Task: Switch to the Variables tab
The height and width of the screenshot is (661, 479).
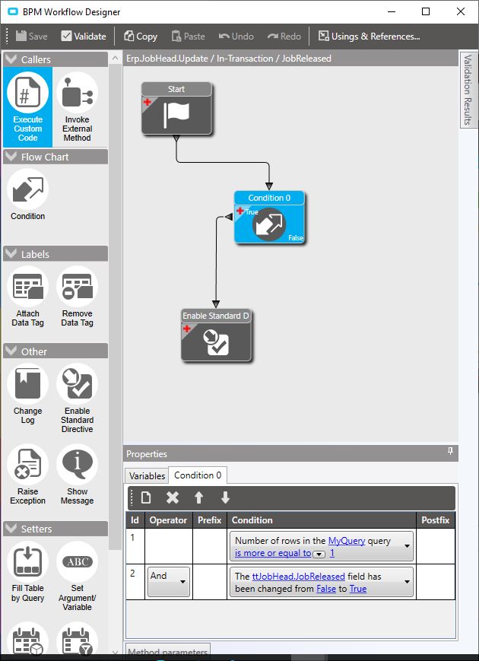Action: point(147,475)
